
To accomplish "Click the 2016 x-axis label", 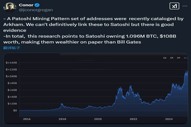I will [27, 119].
